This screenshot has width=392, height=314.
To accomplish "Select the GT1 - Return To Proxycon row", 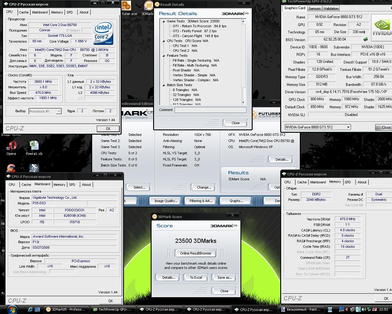I will (x=199, y=26).
